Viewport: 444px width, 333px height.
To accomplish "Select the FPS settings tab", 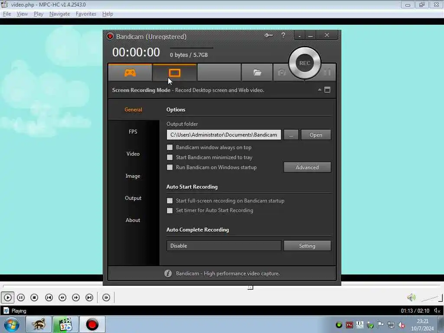I will pos(133,132).
